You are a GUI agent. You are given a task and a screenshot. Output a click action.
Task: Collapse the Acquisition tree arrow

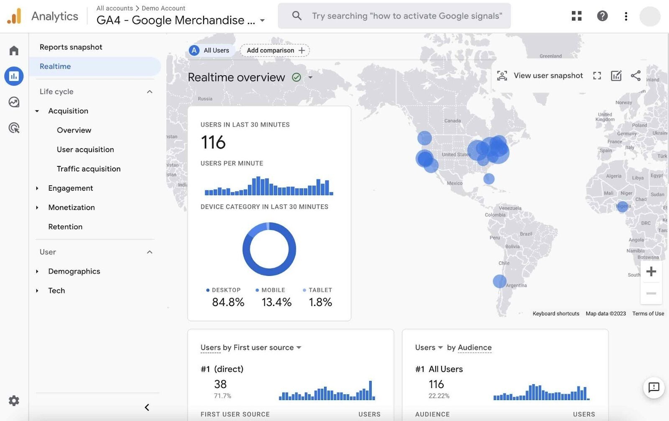point(37,111)
